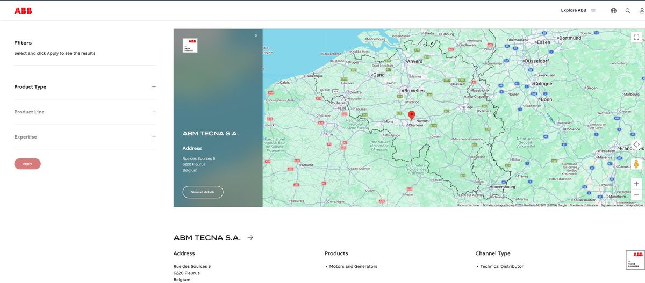Click the Amiens label on the map
The height and width of the screenshot is (283, 645).
[307, 165]
